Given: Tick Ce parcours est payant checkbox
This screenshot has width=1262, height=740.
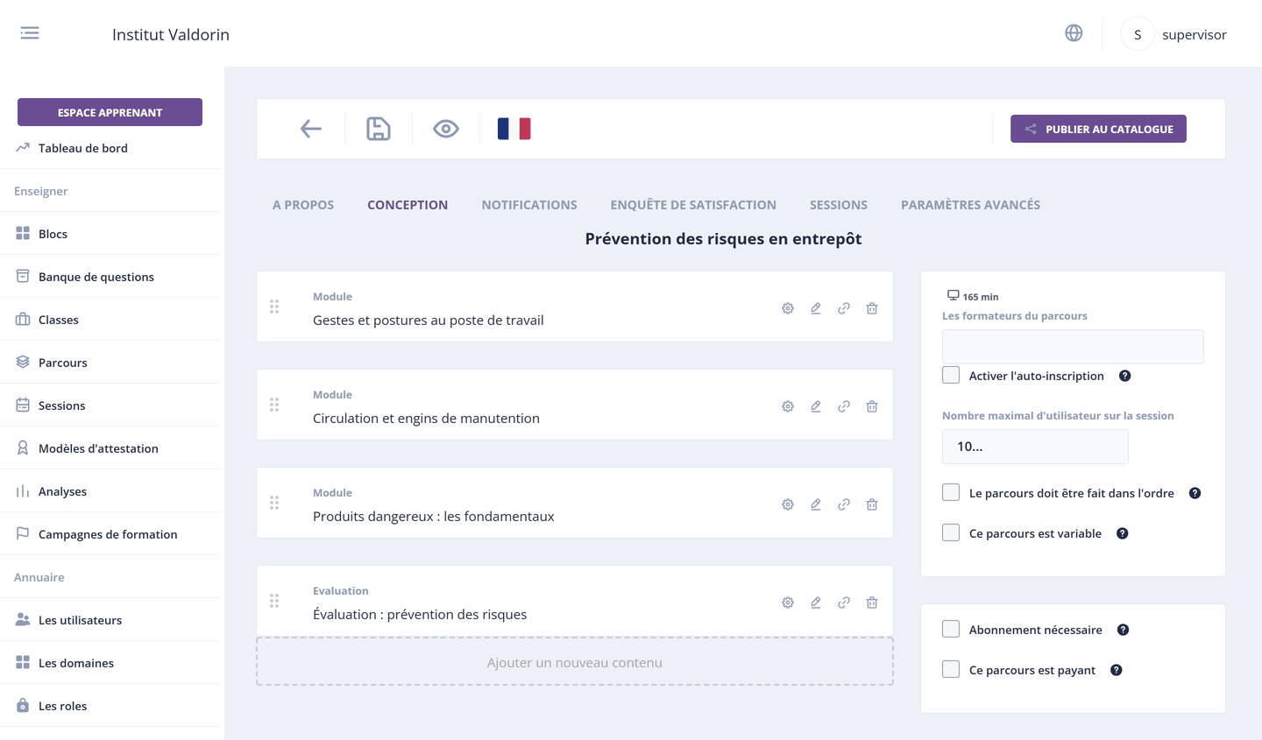Looking at the screenshot, I should (951, 669).
